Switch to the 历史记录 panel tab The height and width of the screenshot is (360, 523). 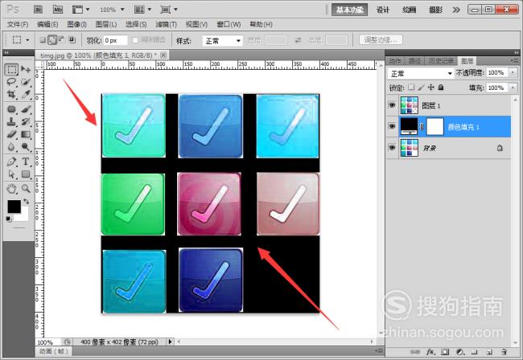pyautogui.click(x=441, y=61)
